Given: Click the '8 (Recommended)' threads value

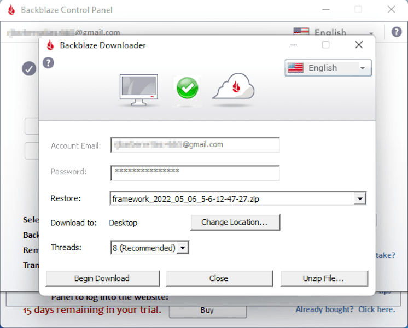Looking at the screenshot, I should 144,248.
